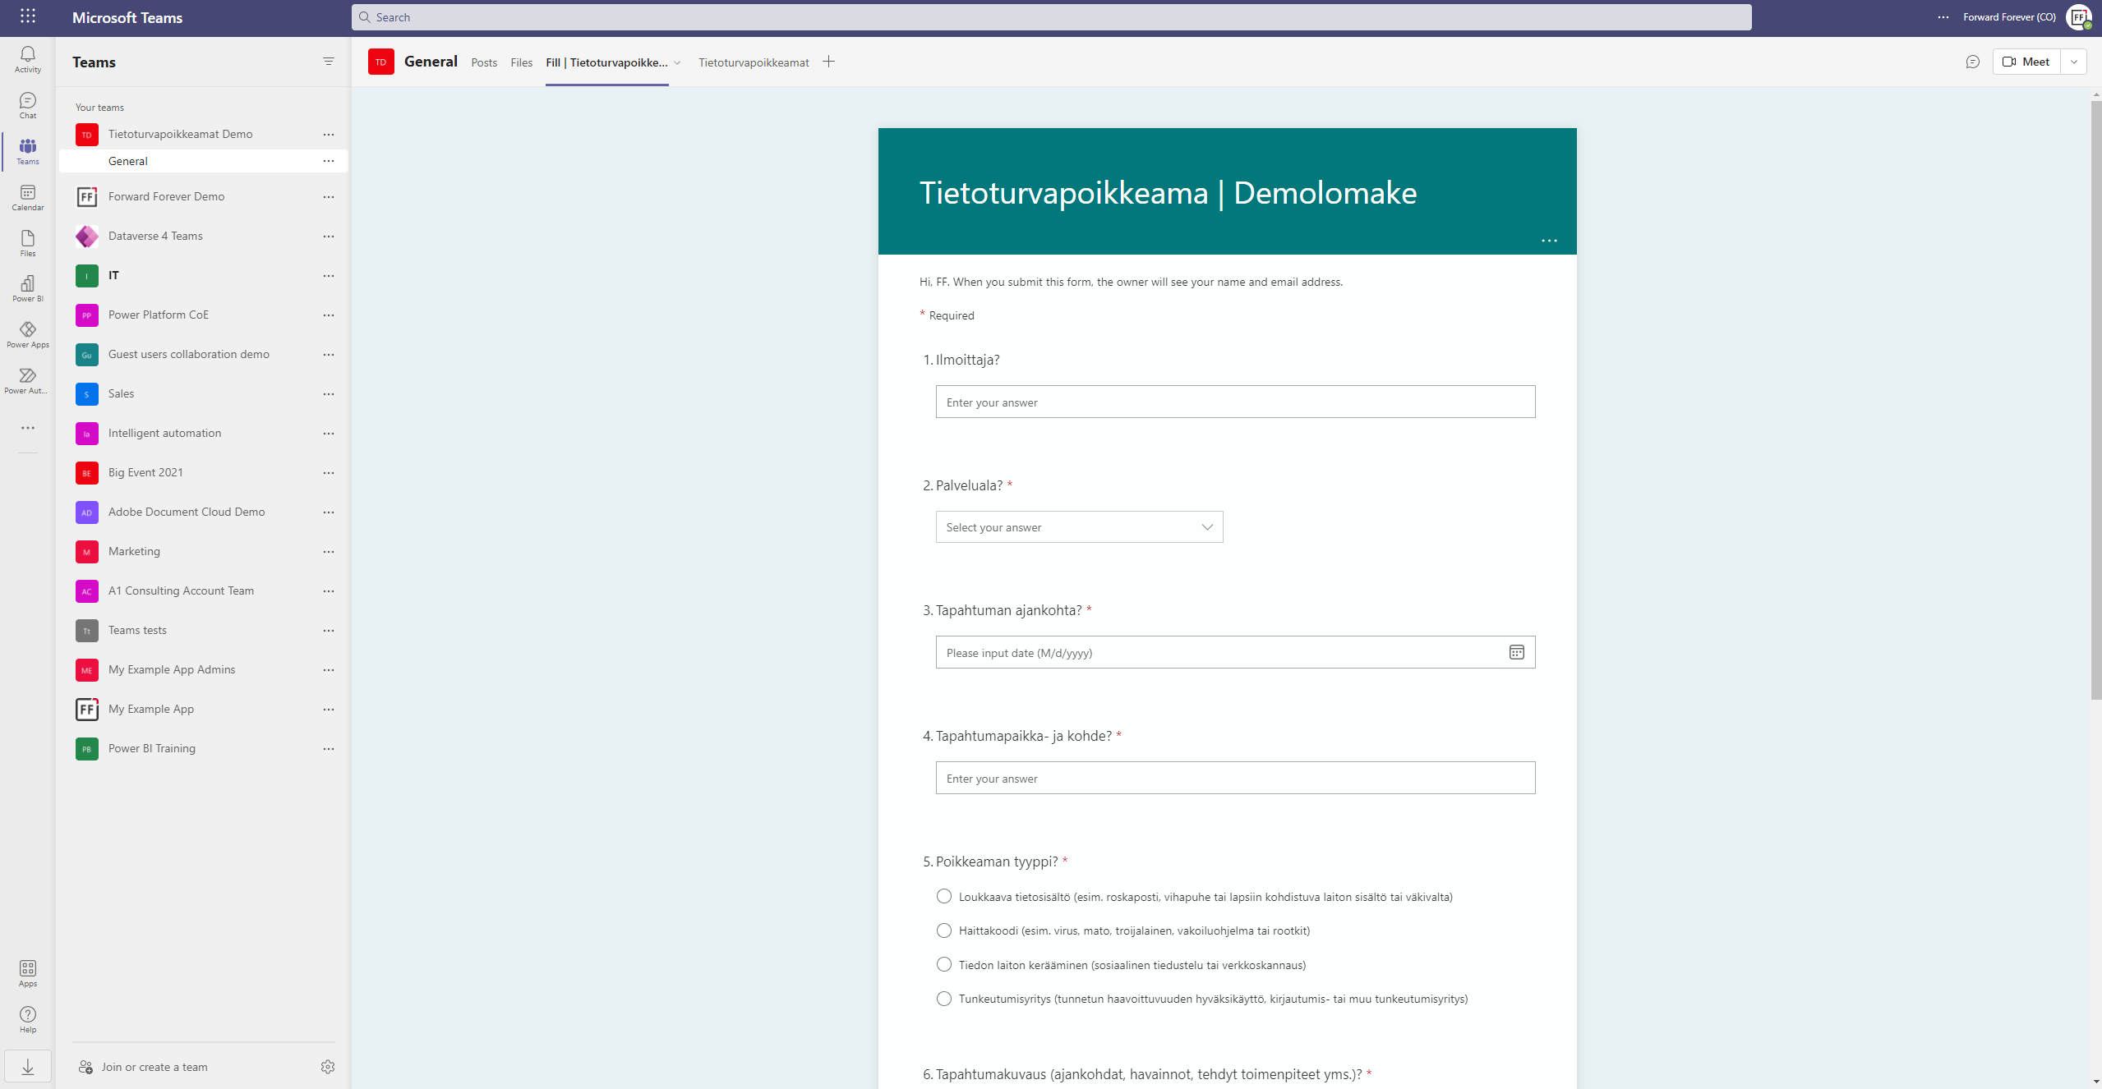
Task: Expand the Fill Tietoturvapoikke tab chevron
Action: [677, 62]
